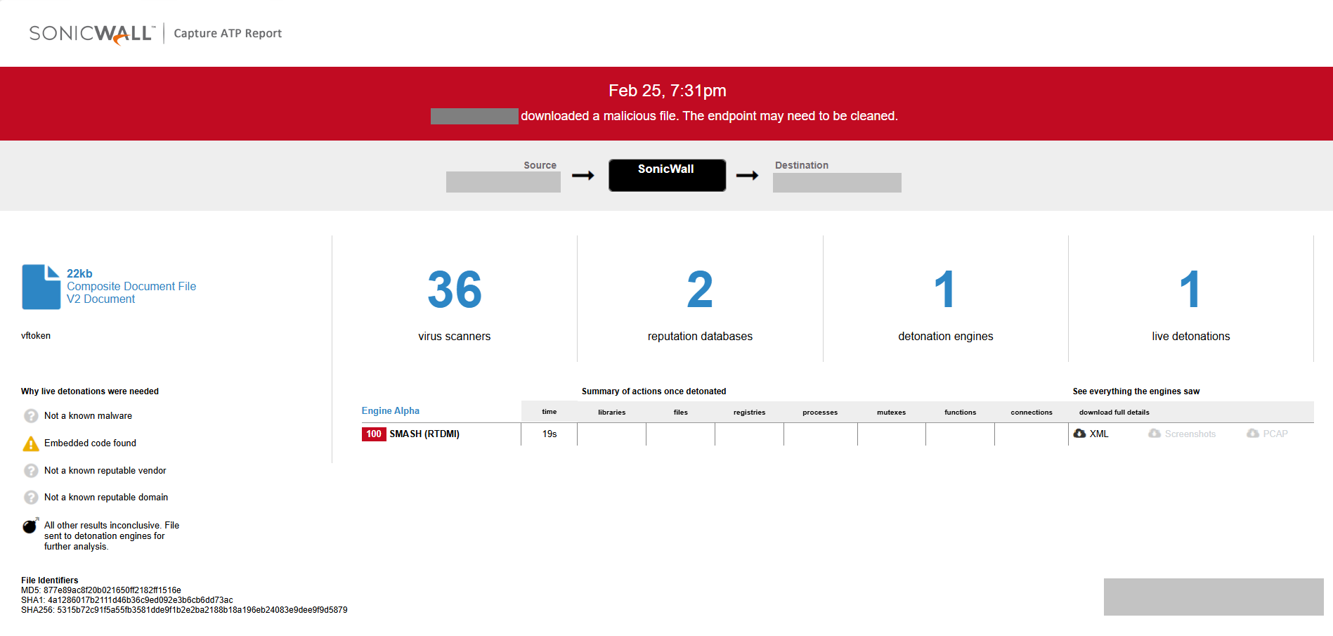Click the SonicWall logo
Viewport: 1333px width, 636px height.
point(91,34)
